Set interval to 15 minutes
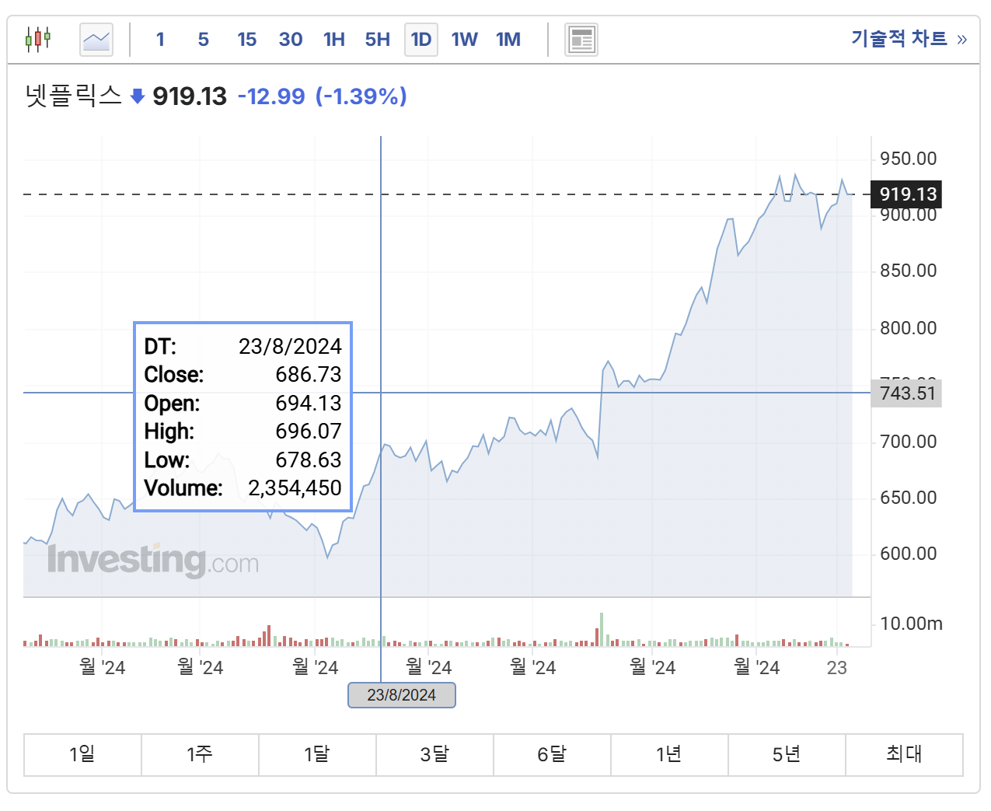Screen dimensions: 991x811 point(247,39)
